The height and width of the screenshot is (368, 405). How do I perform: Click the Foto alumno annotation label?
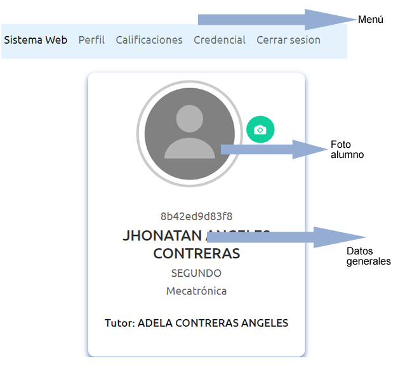[347, 149]
